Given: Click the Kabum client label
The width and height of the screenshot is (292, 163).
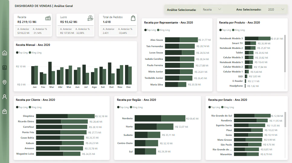Looking at the screenshot, I should (30, 143).
